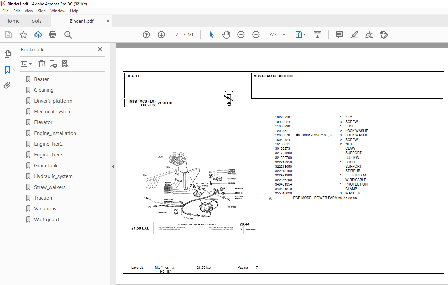Open the Elevator bookmark
448x285 pixels.
[x=43, y=122]
